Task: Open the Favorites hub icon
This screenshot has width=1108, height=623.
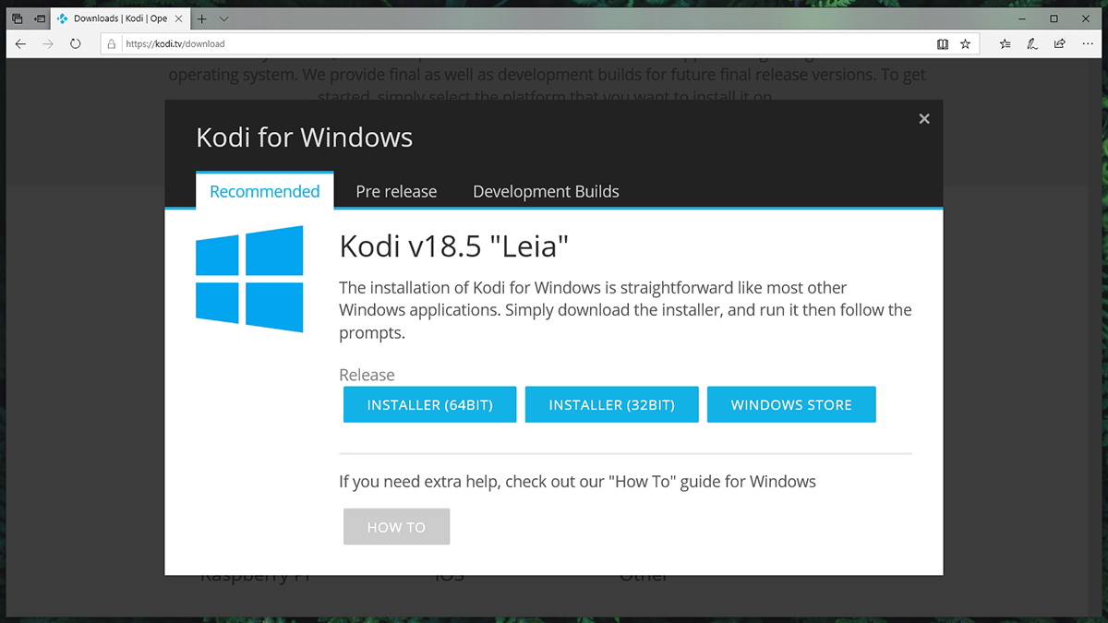Action: tap(1005, 43)
